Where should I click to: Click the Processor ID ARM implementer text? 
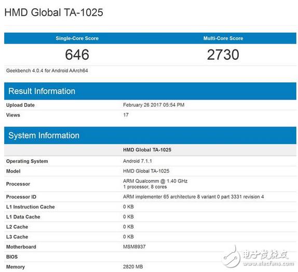[193, 197]
